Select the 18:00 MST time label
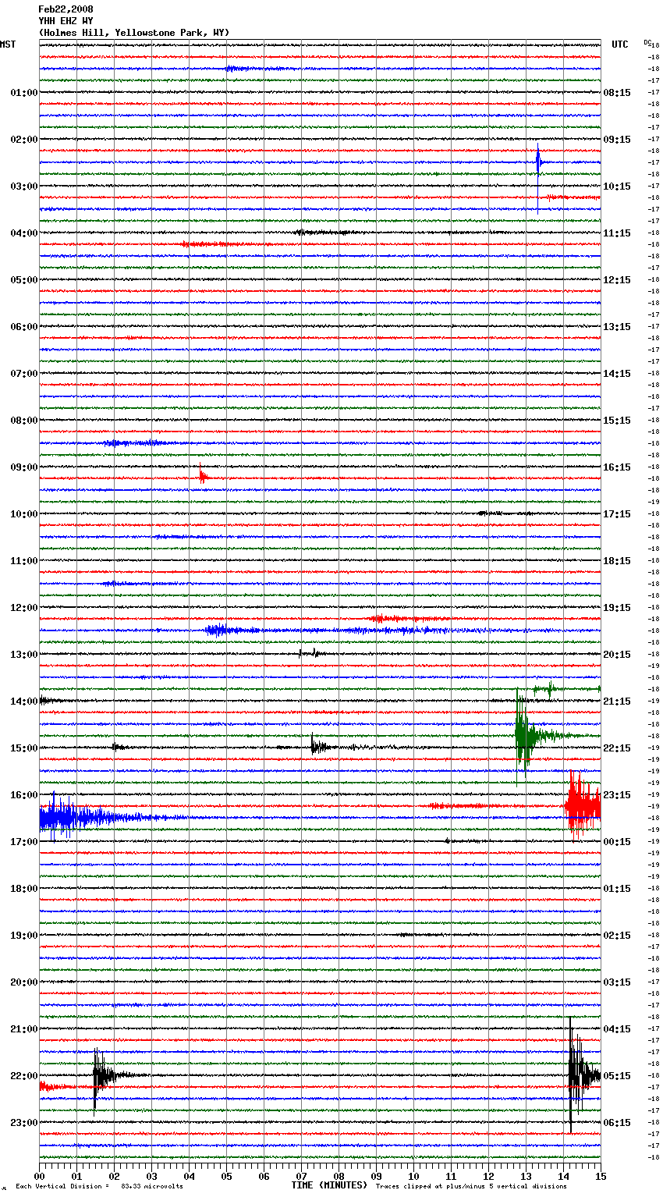 (x=23, y=889)
